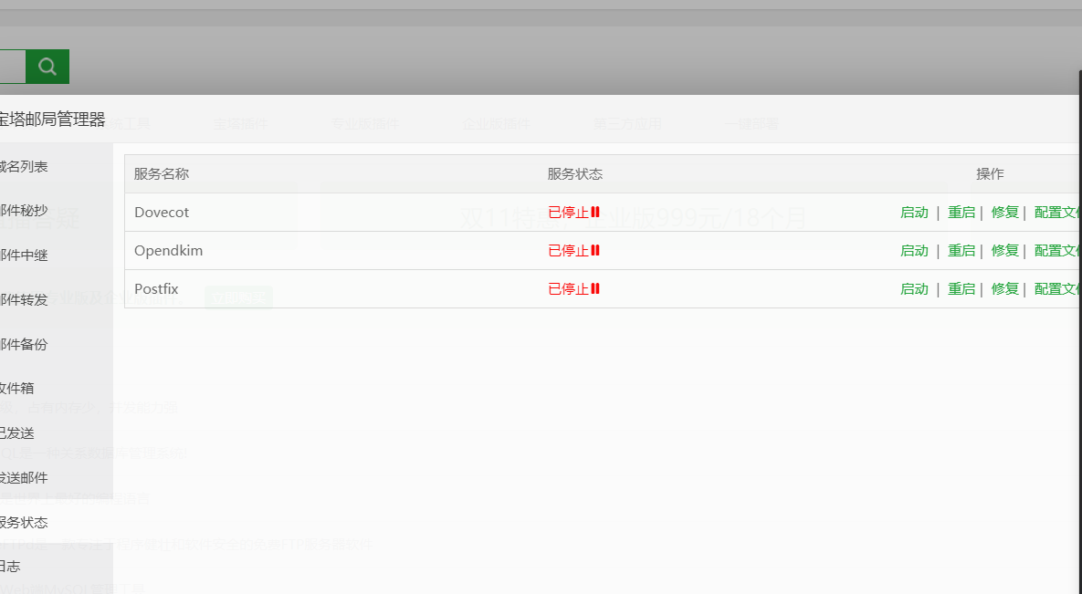The height and width of the screenshot is (594, 1082).
Task: Open Dovecot 配置文件 link
Action: point(1058,213)
